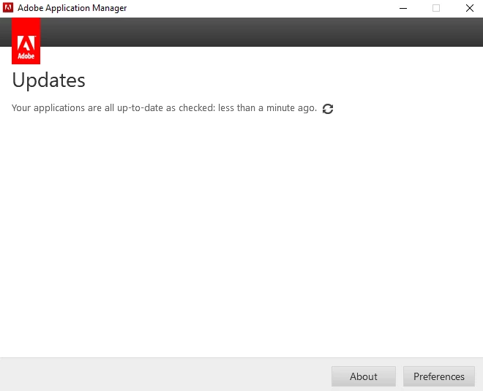Click the disabled maximize button

point(436,8)
